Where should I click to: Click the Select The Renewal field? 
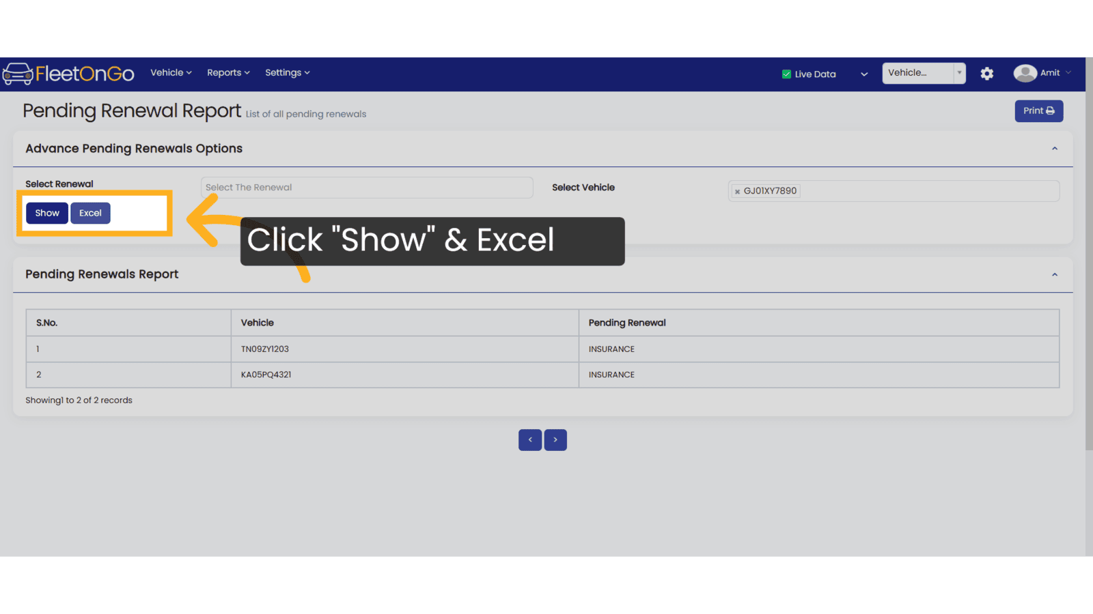(367, 188)
